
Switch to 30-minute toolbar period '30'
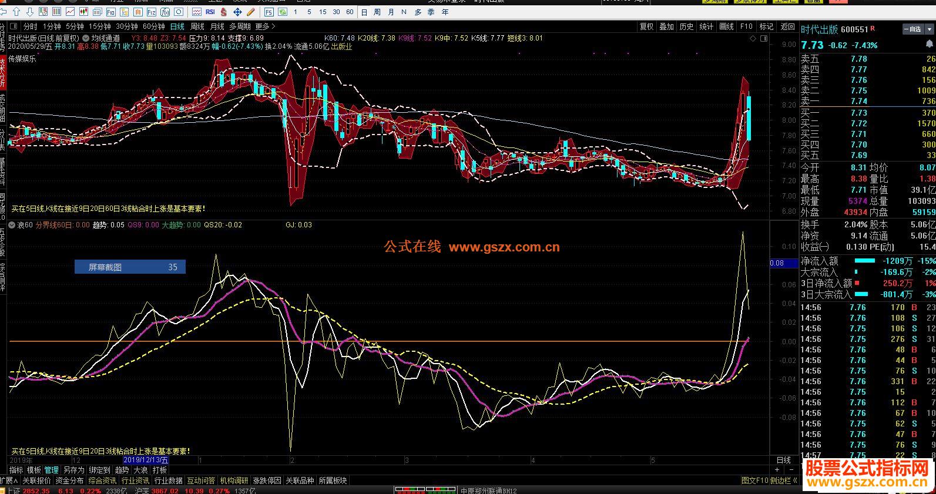click(336, 12)
